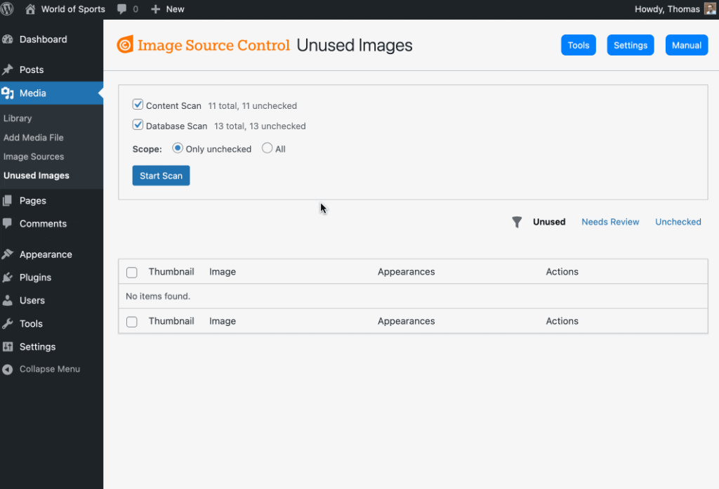Uncheck the Database Scan checkbox

tap(138, 124)
